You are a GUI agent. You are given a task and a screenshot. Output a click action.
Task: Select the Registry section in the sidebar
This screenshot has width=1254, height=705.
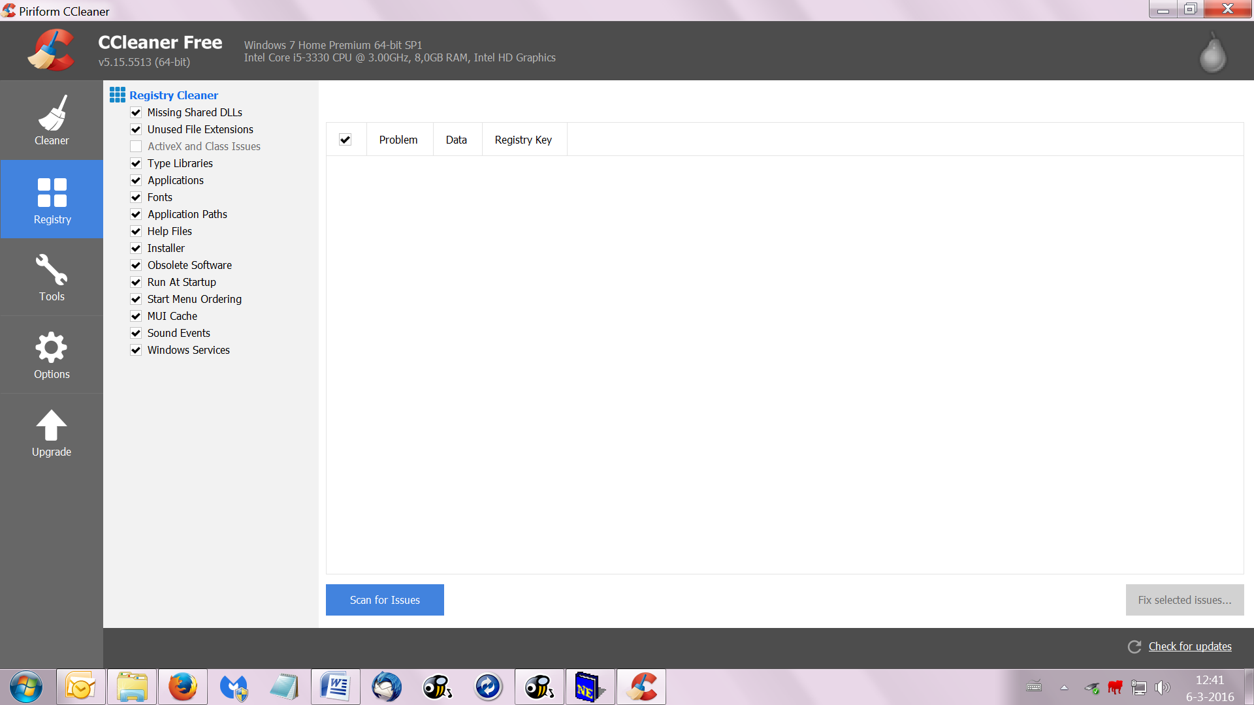52,199
